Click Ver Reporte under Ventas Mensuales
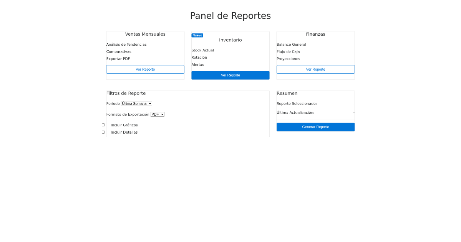Image resolution: width=461 pixels, height=242 pixels. pyautogui.click(x=145, y=70)
